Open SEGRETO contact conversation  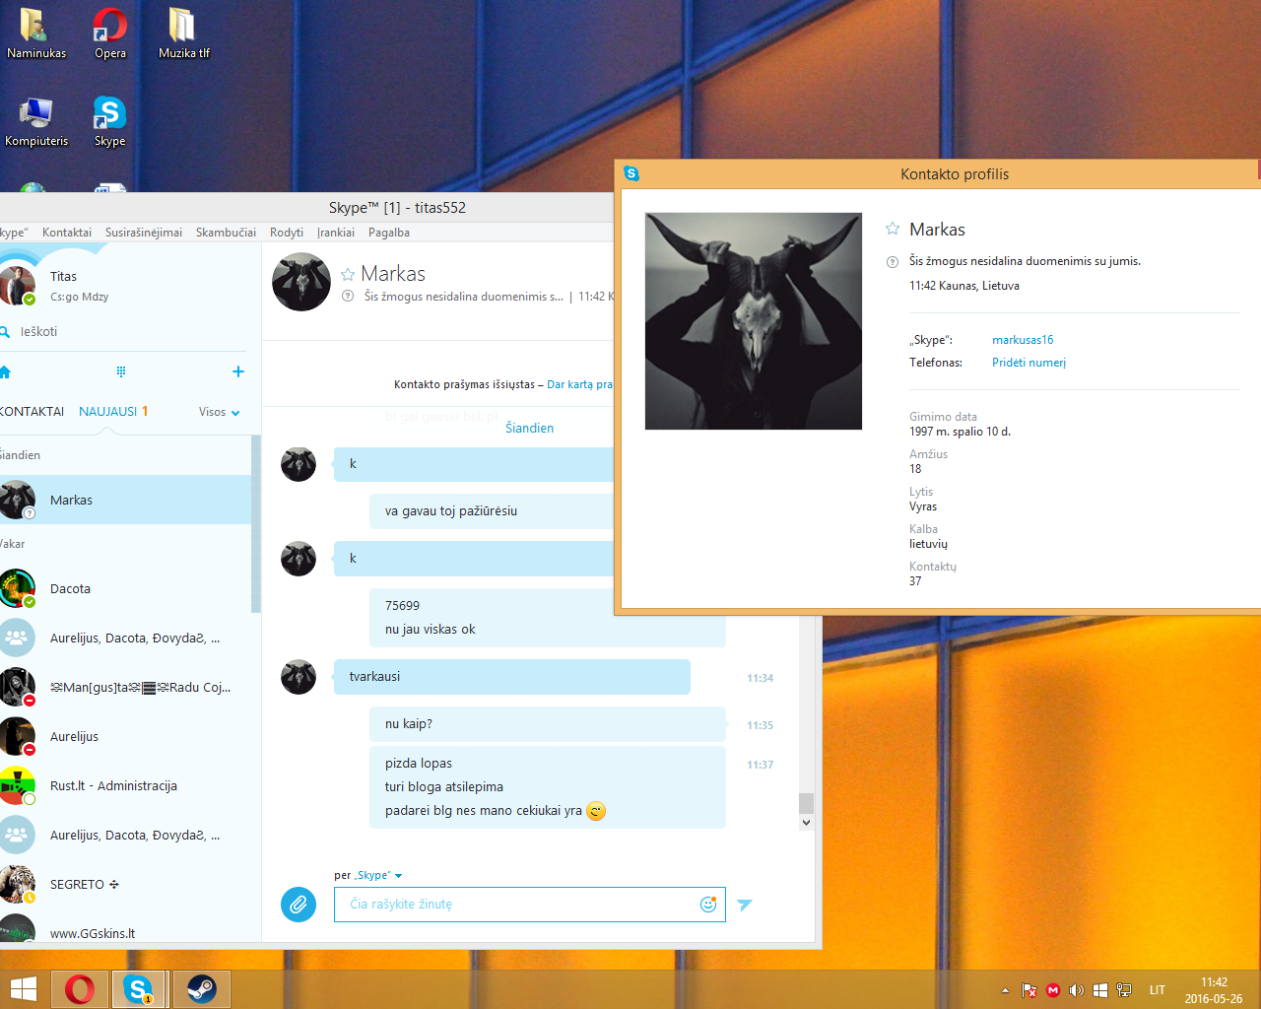tap(125, 884)
